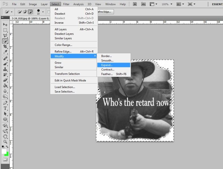Select the Hand tool

(x=5, y=136)
